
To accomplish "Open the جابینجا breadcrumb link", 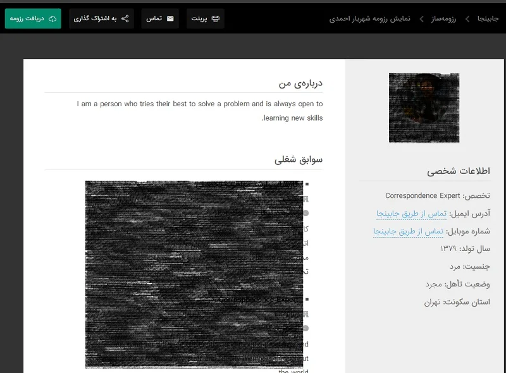I will point(488,19).
